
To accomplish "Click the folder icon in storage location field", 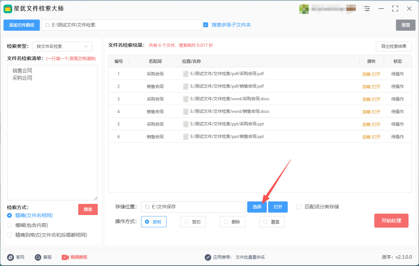I will pos(147,207).
